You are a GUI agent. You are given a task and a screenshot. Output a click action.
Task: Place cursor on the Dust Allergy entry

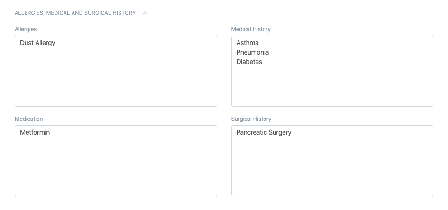[x=37, y=43]
